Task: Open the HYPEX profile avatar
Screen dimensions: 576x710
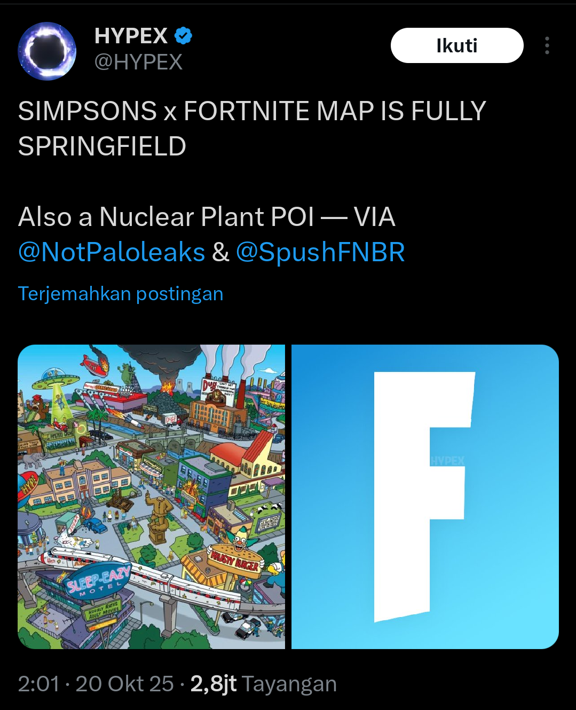Action: [x=47, y=51]
